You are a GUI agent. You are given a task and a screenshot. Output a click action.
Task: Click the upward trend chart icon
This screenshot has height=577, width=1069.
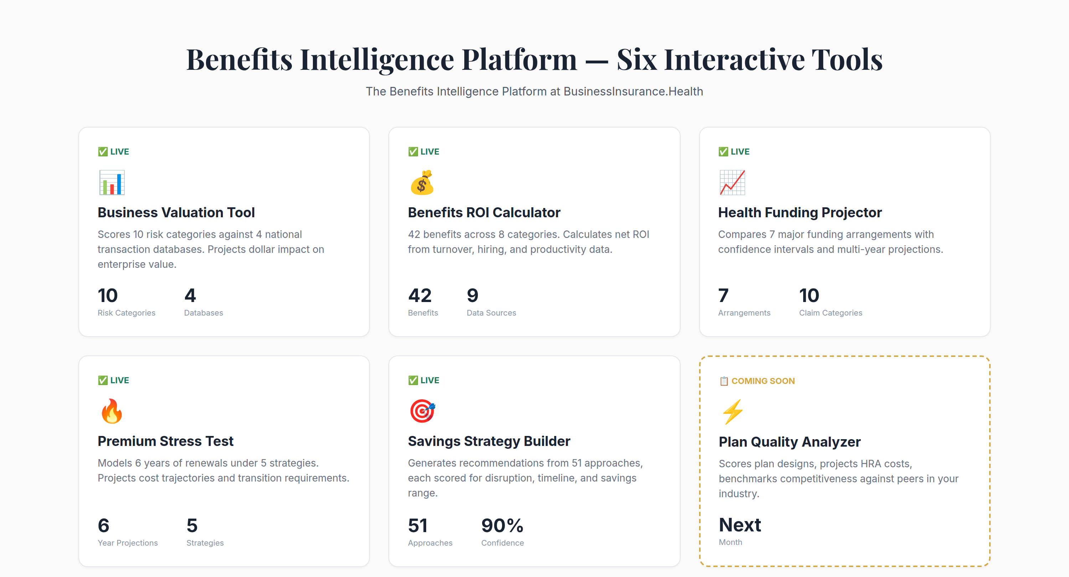coord(732,182)
